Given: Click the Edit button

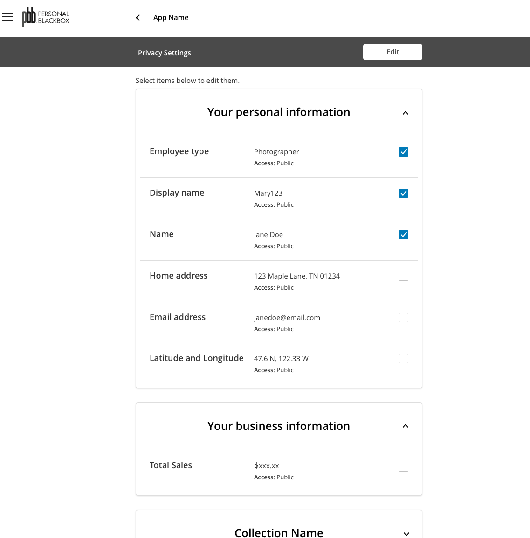Looking at the screenshot, I should pyautogui.click(x=392, y=52).
